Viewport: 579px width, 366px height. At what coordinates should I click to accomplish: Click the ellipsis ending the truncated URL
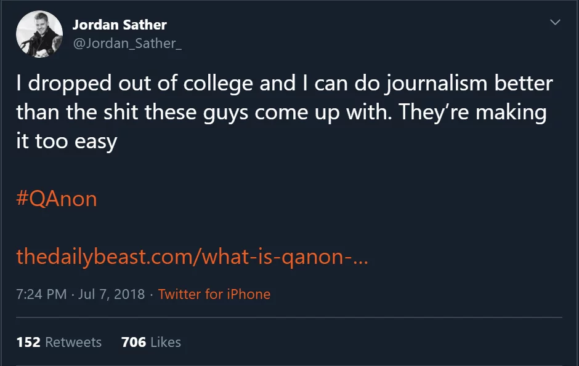coord(361,257)
